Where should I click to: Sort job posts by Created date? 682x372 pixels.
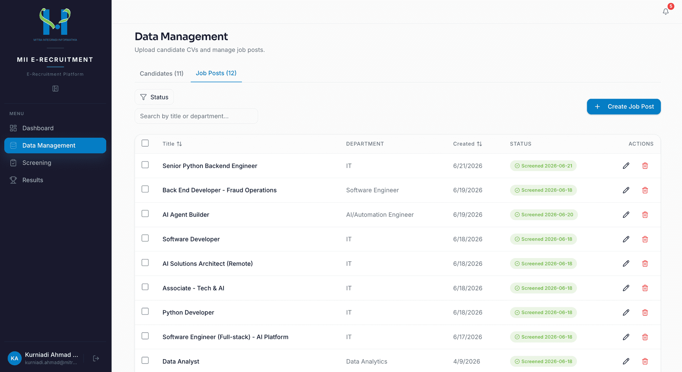[467, 144]
